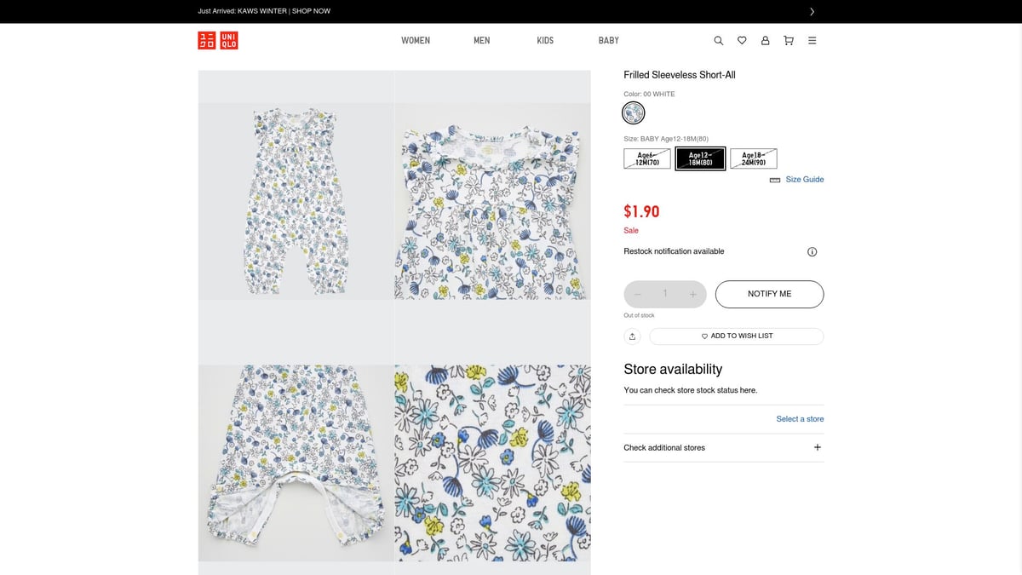Open the shopping cart icon
The width and height of the screenshot is (1022, 575).
[x=789, y=40]
